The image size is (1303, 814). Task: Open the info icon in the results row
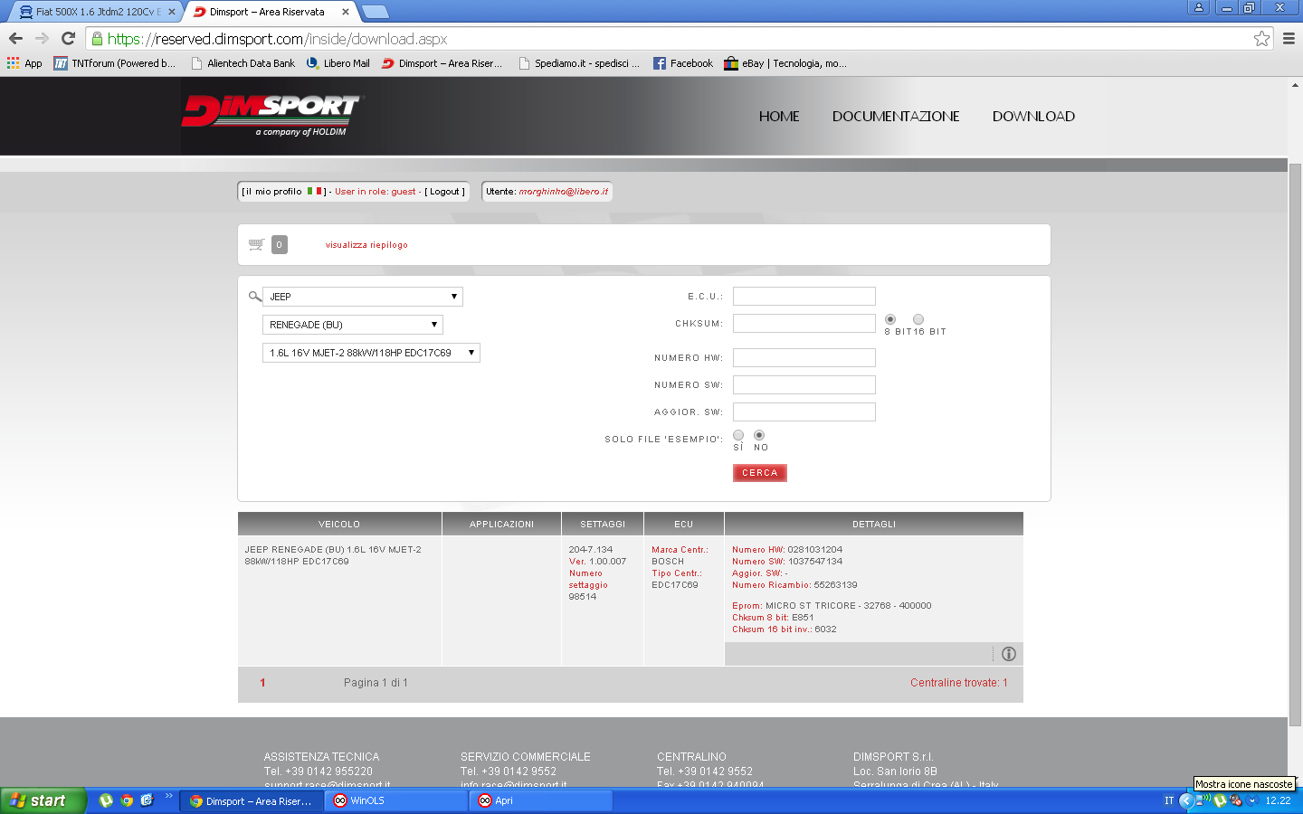(1008, 654)
